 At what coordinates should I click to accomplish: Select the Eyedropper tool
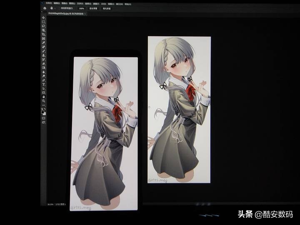[x=43, y=42]
